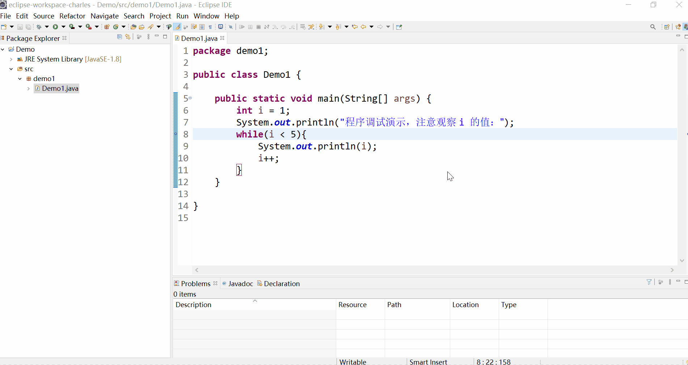The image size is (688, 365).
Task: Open the Problems view filter icon
Action: pyautogui.click(x=649, y=282)
